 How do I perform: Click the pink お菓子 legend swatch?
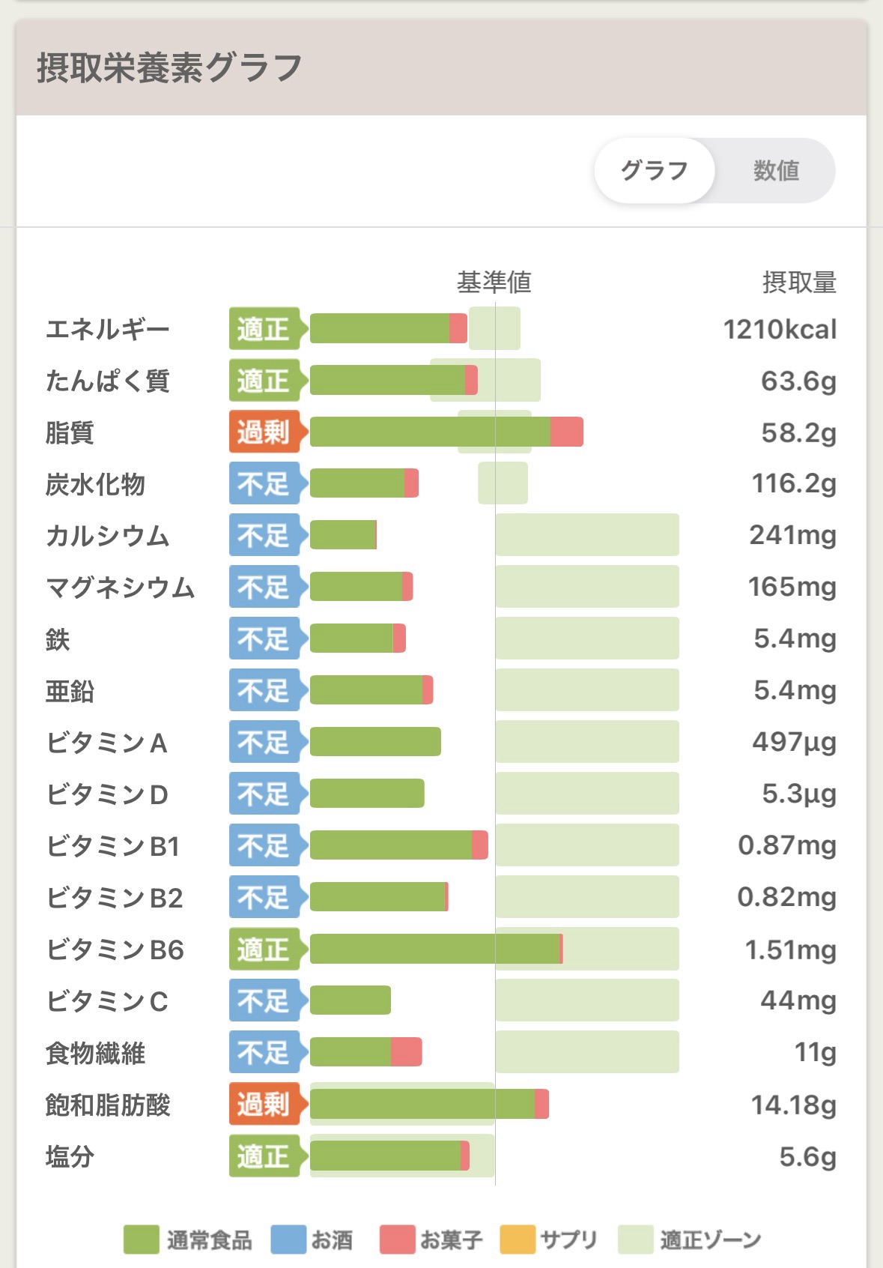[397, 1240]
